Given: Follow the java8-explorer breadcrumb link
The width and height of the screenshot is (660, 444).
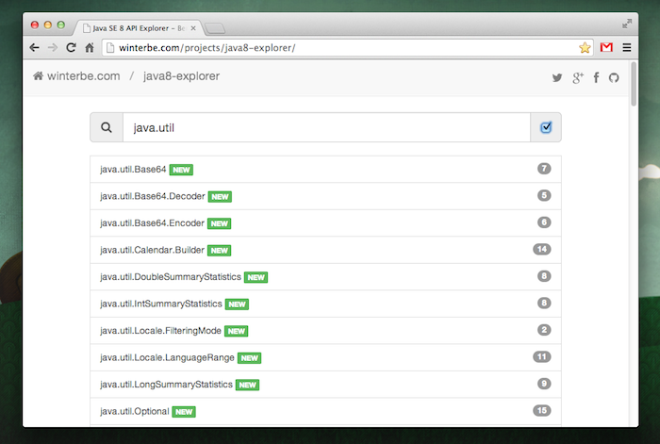Looking at the screenshot, I should point(181,76).
